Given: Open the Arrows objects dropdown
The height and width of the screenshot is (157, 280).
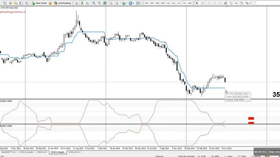Looking at the screenshot, I should pos(248,3).
